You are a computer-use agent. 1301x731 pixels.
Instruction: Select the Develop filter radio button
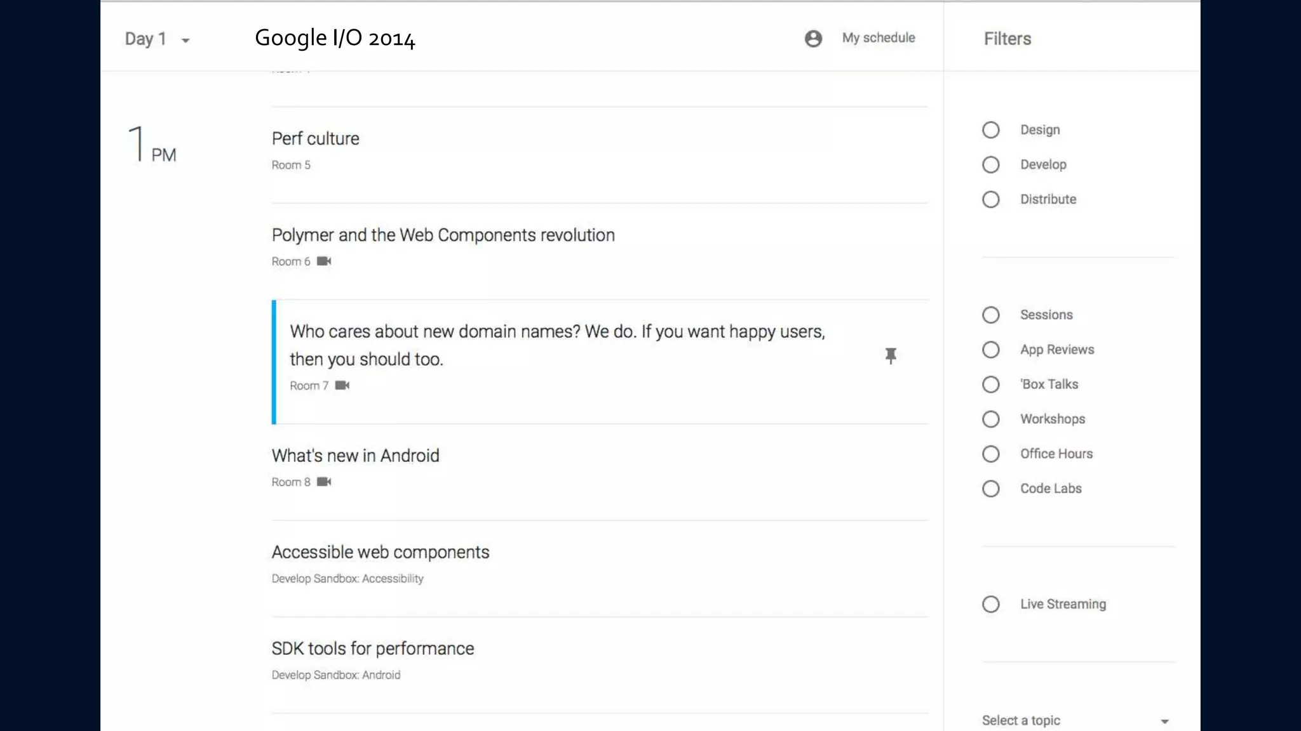(x=990, y=165)
